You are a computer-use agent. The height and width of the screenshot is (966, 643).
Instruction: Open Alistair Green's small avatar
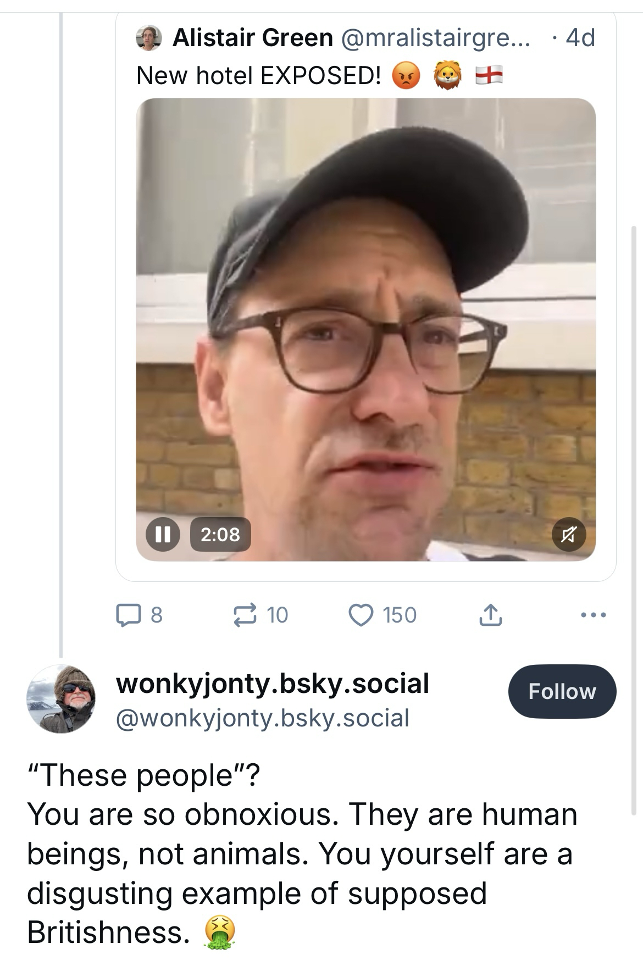tap(149, 38)
